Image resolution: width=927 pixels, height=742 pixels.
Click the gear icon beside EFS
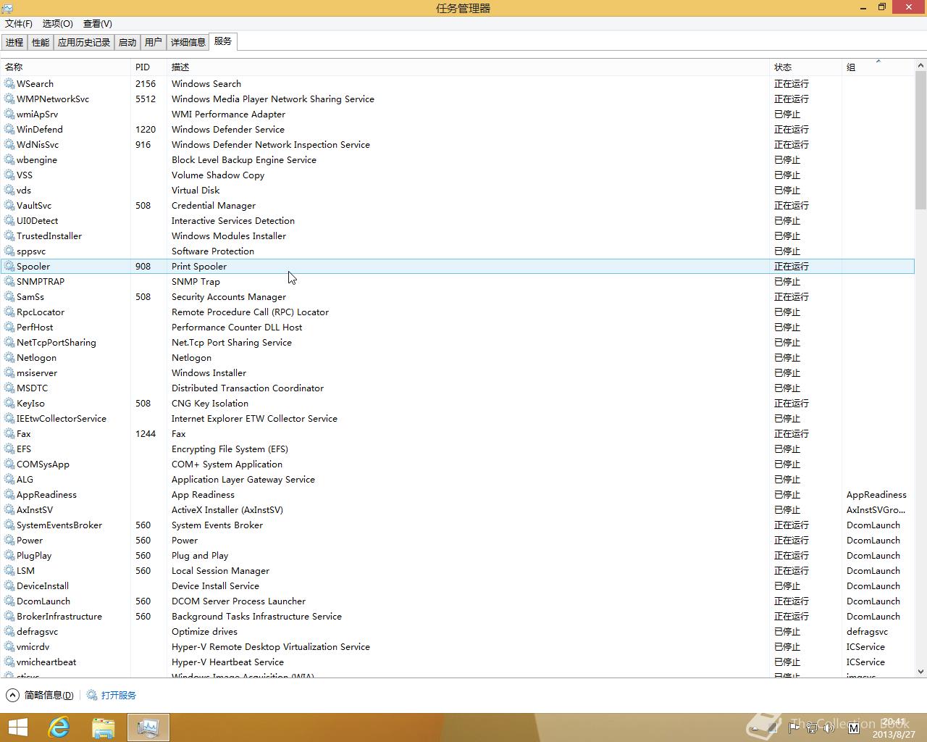9,449
